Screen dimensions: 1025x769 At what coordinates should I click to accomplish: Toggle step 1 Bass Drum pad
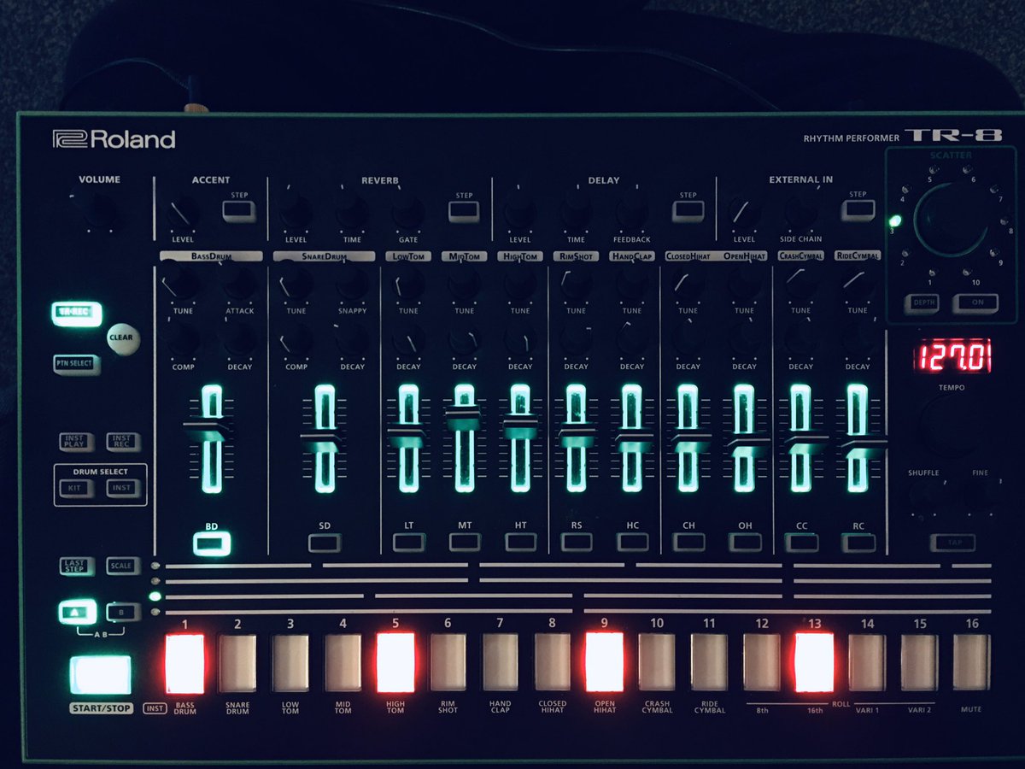tap(185, 663)
